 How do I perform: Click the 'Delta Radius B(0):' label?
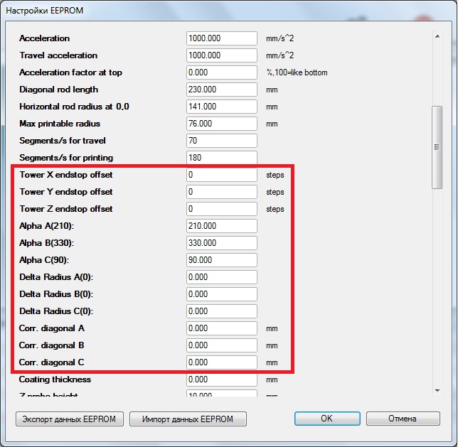[56, 294]
